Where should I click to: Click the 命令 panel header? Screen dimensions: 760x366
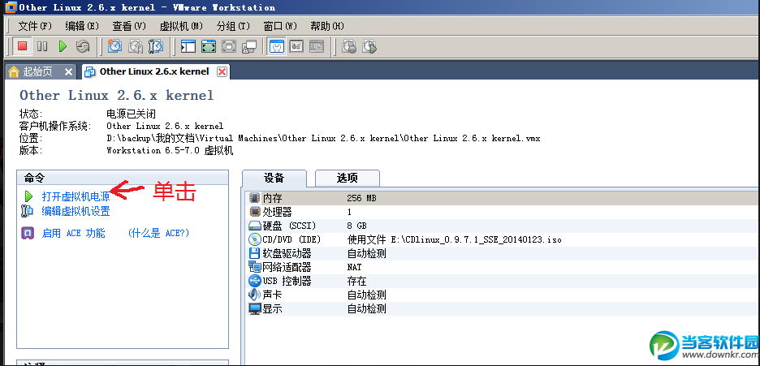tap(122, 178)
